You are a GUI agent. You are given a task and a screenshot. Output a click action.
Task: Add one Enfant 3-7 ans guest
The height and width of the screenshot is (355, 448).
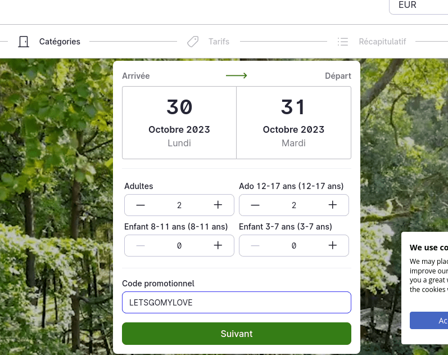(332, 245)
